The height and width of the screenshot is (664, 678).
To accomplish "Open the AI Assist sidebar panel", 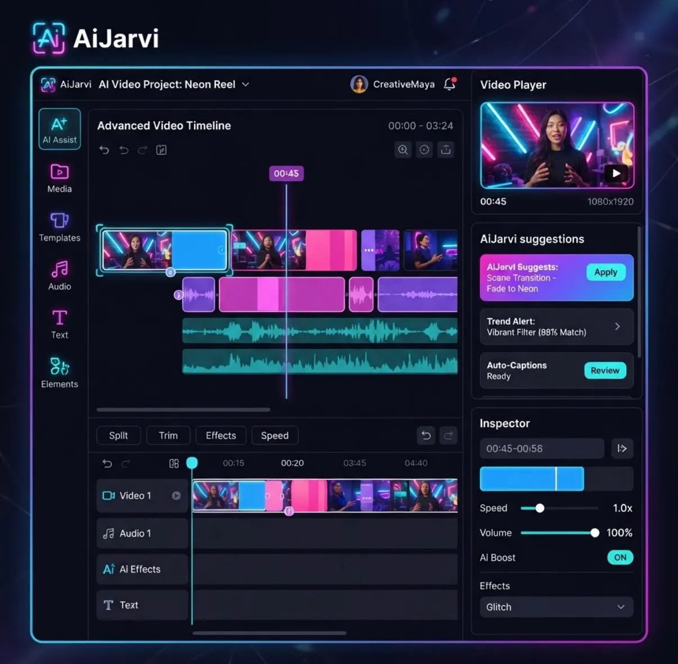I will 60,129.
